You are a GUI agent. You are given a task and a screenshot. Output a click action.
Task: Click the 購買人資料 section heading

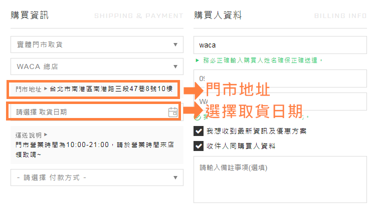pyautogui.click(x=218, y=15)
